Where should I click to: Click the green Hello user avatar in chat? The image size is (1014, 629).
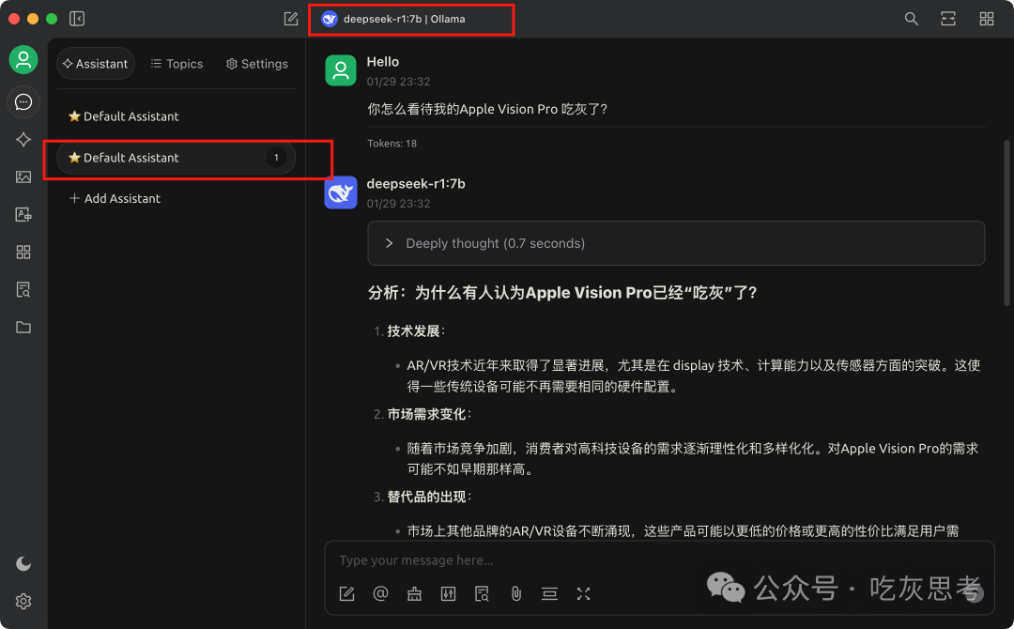[x=341, y=70]
